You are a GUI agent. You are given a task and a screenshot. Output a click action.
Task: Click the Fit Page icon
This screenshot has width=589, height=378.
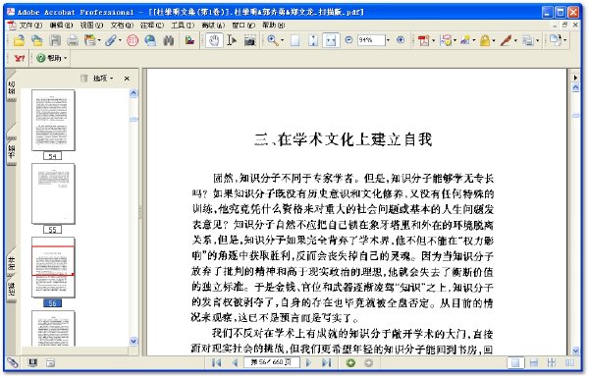coord(313,40)
